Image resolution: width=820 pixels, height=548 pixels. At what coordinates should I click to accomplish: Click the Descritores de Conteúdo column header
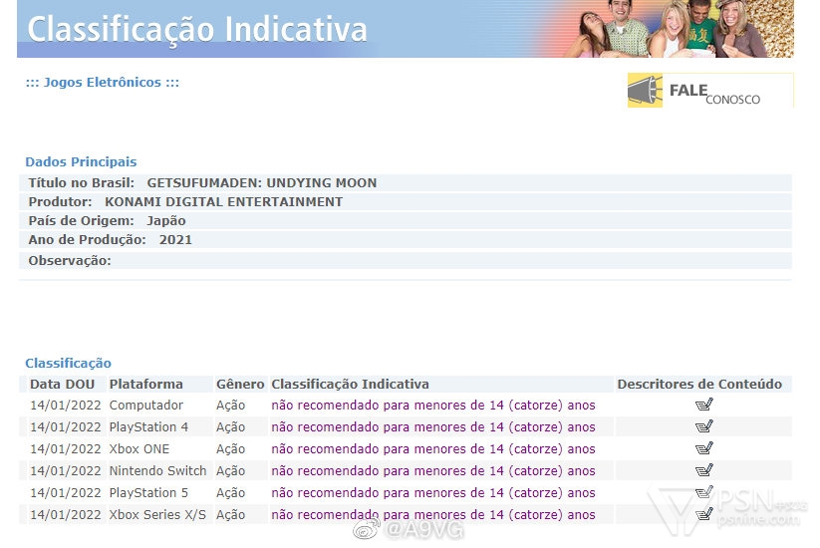point(699,385)
